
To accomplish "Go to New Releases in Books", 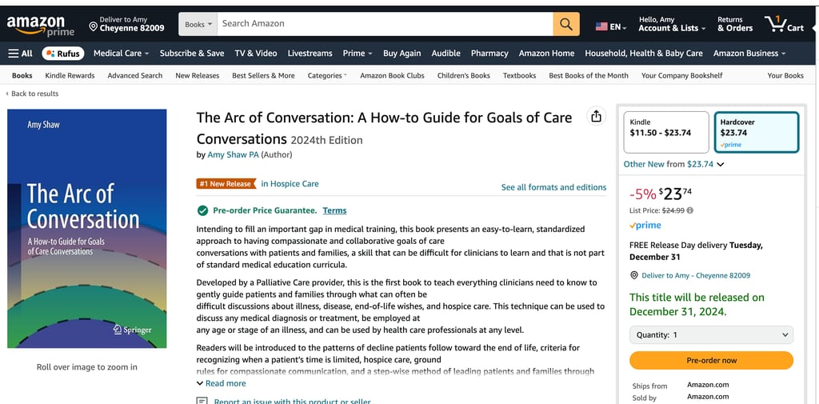I will click(x=198, y=75).
